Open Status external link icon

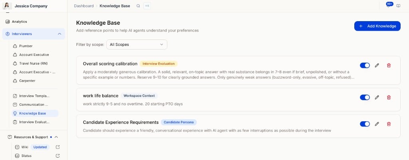coord(58,156)
